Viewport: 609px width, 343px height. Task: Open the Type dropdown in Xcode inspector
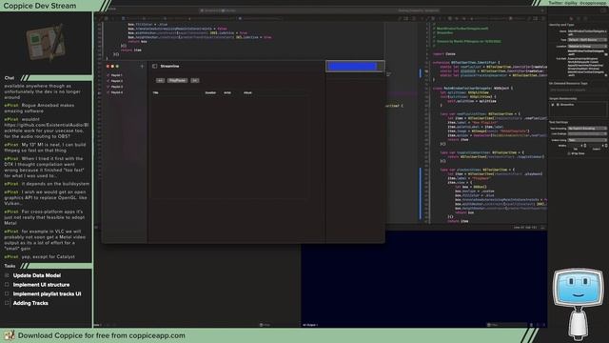coord(586,40)
